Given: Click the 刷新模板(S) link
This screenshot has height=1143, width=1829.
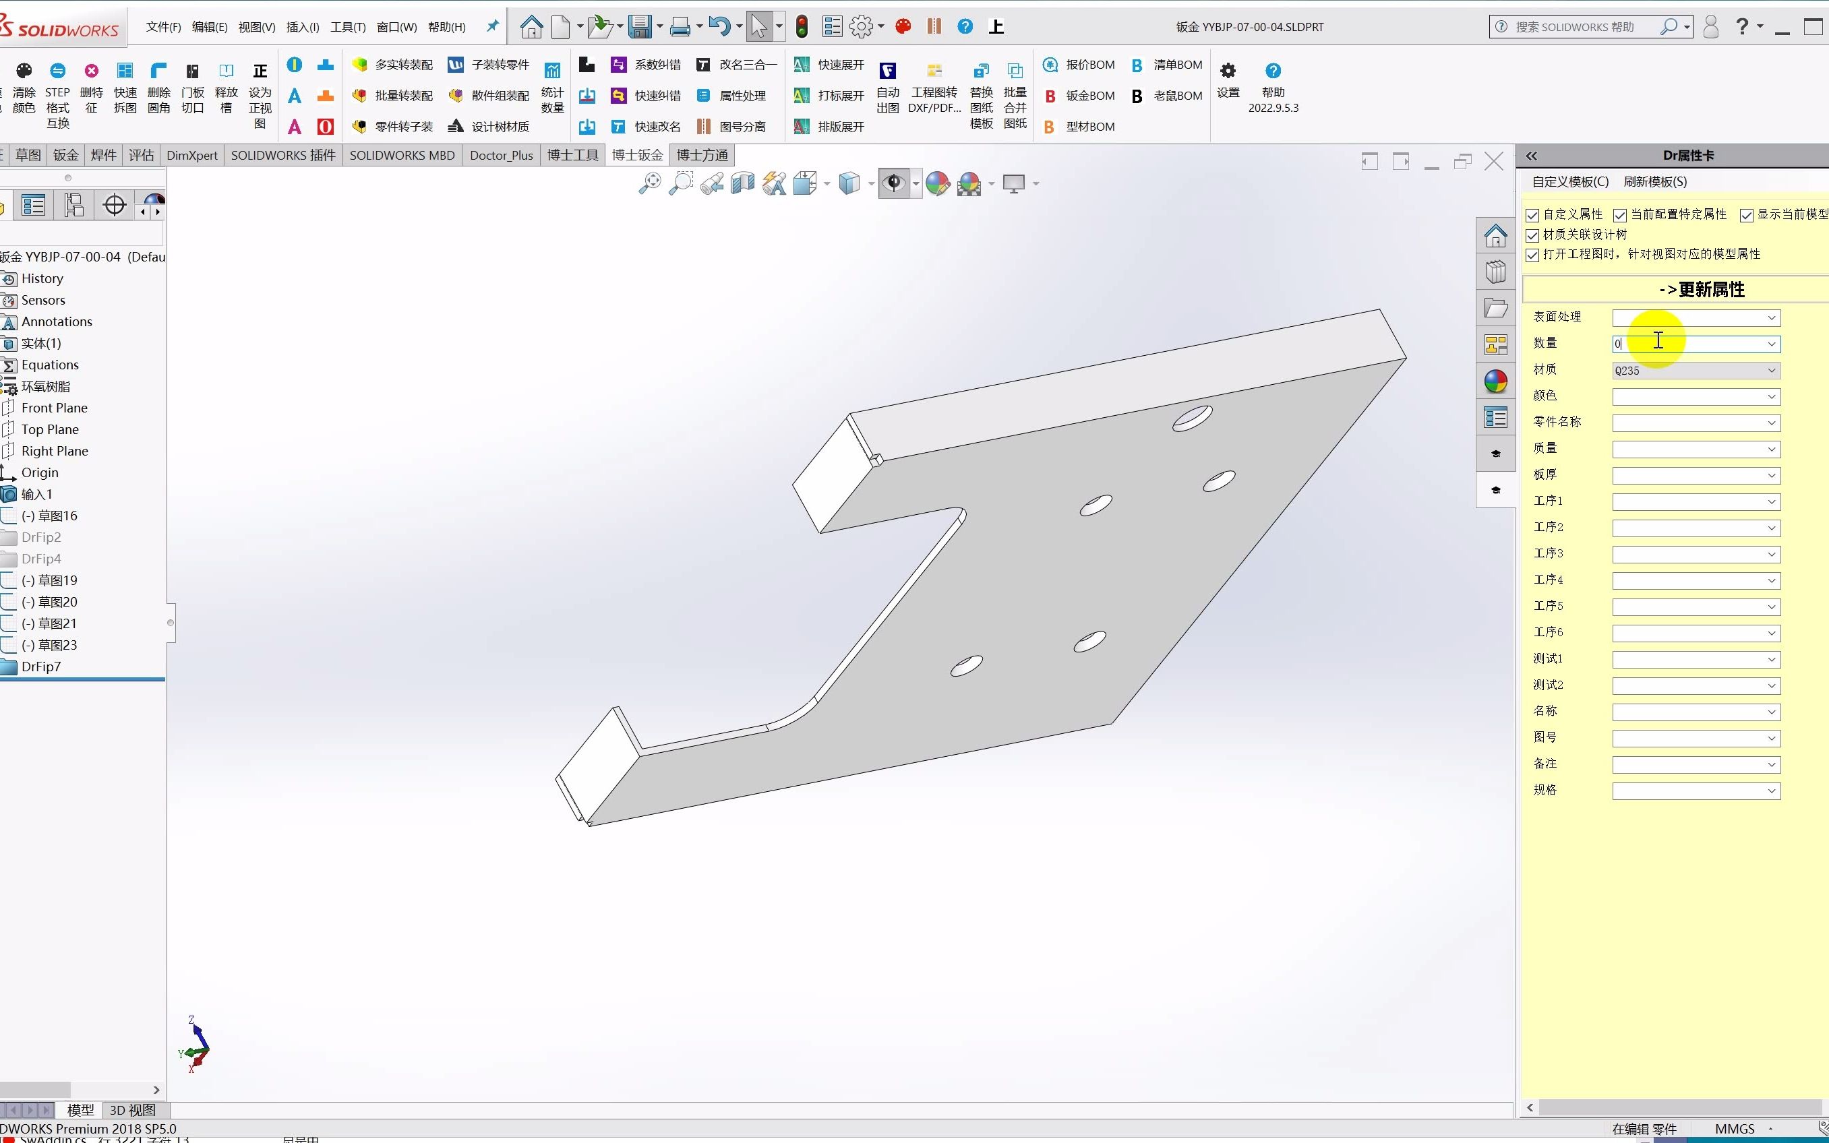Looking at the screenshot, I should (1654, 181).
